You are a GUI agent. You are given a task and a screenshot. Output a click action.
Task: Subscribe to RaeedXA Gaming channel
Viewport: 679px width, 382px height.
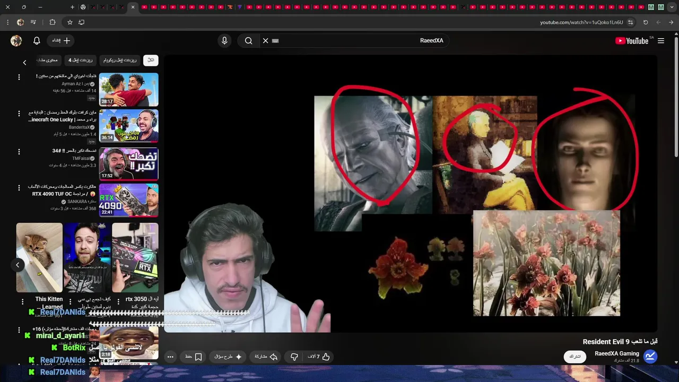point(575,357)
